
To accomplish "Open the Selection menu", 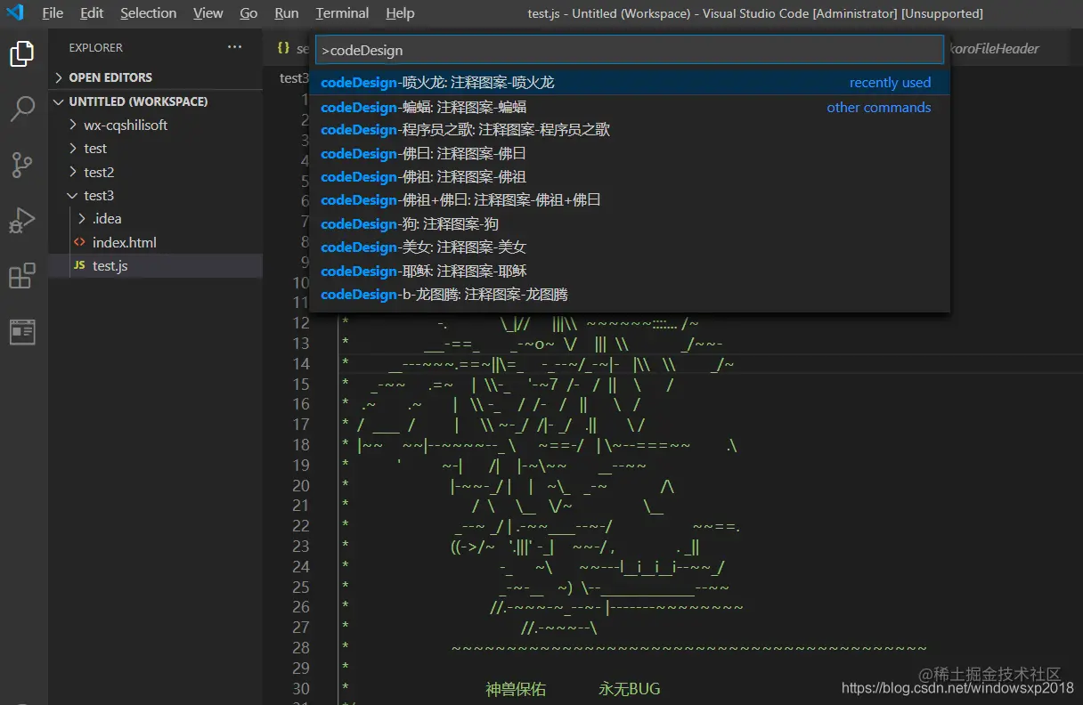I will point(149,13).
